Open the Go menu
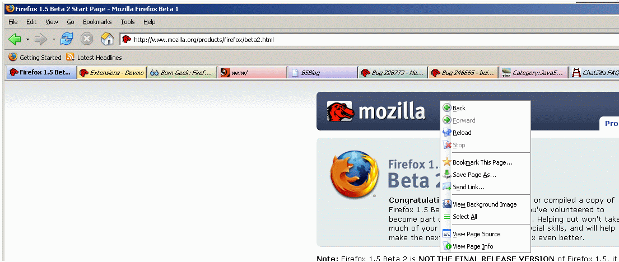The width and height of the screenshot is (619, 262). [x=71, y=22]
